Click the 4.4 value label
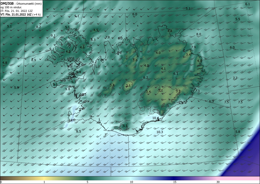Screen dimensions: 260x184 pos(170,31)
